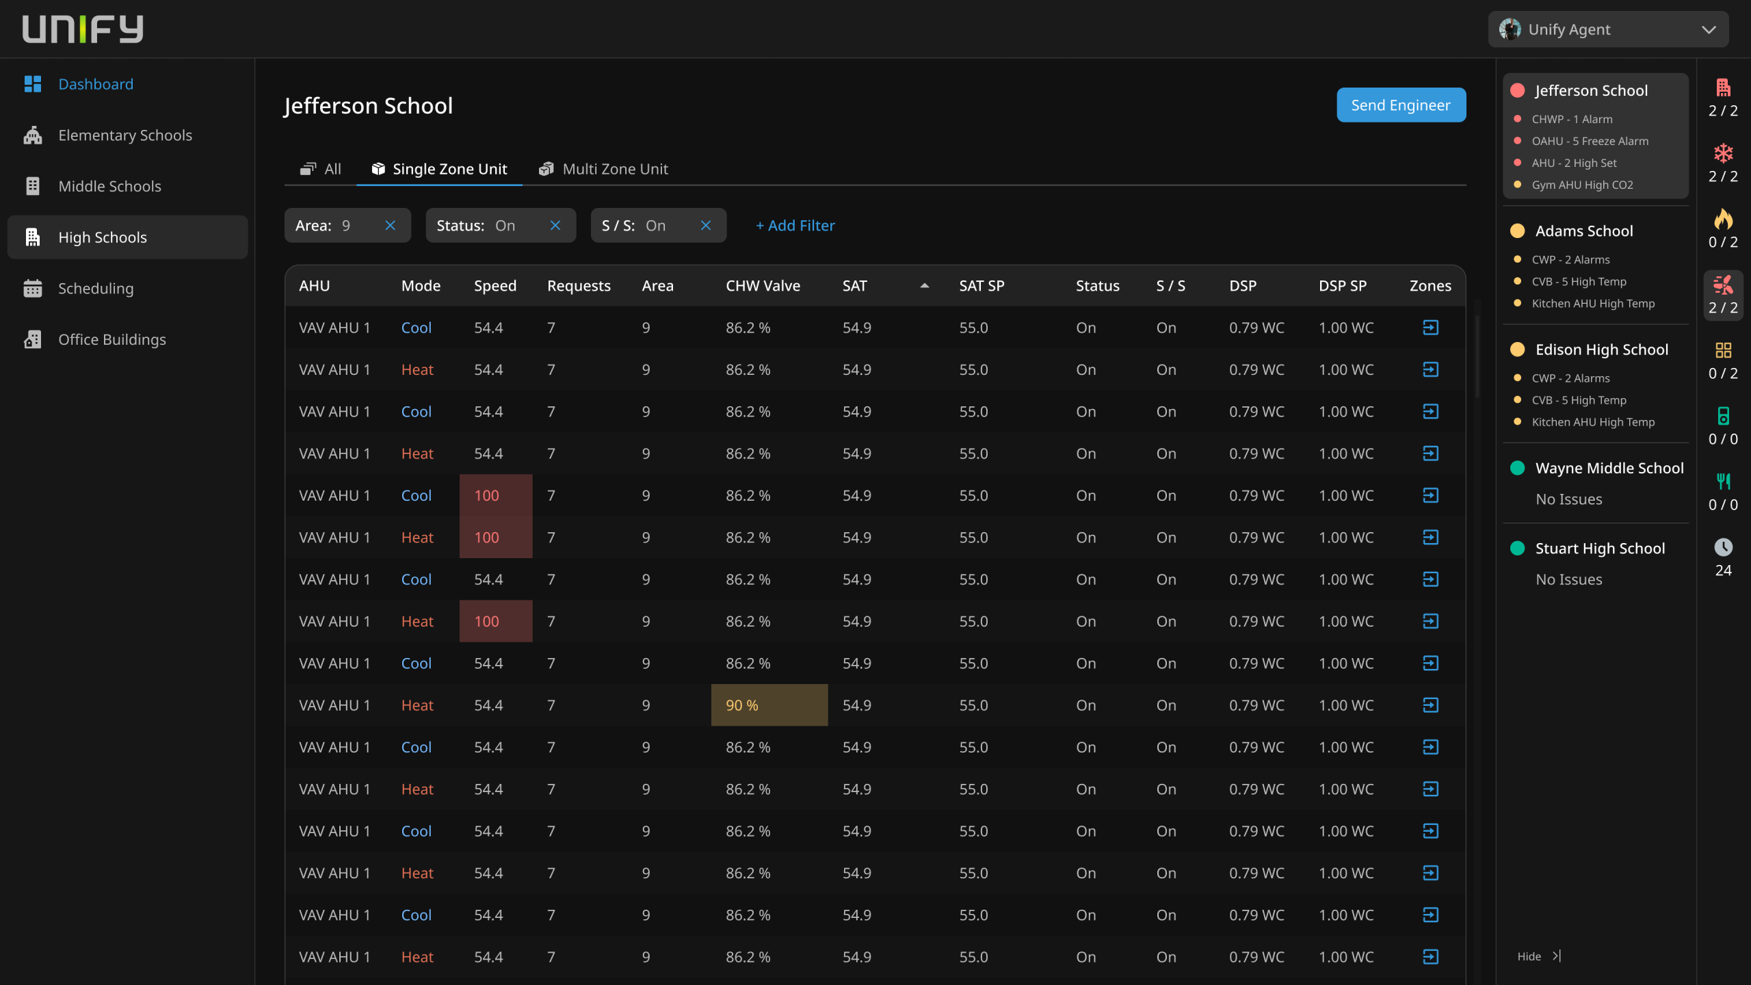Open zones for the first VAV AHU row
Screen dimensions: 1751x985
click(1430, 328)
